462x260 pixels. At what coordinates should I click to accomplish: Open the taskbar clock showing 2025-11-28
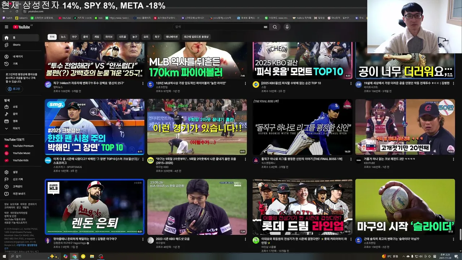point(445,256)
